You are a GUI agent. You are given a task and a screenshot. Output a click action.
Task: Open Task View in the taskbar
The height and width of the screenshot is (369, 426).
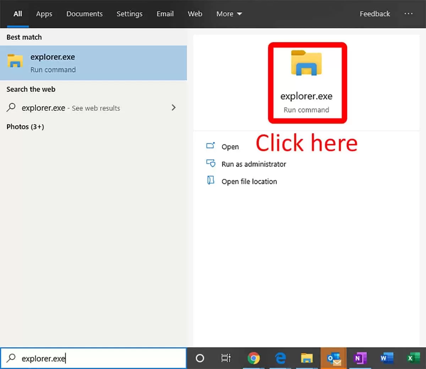coord(226,358)
